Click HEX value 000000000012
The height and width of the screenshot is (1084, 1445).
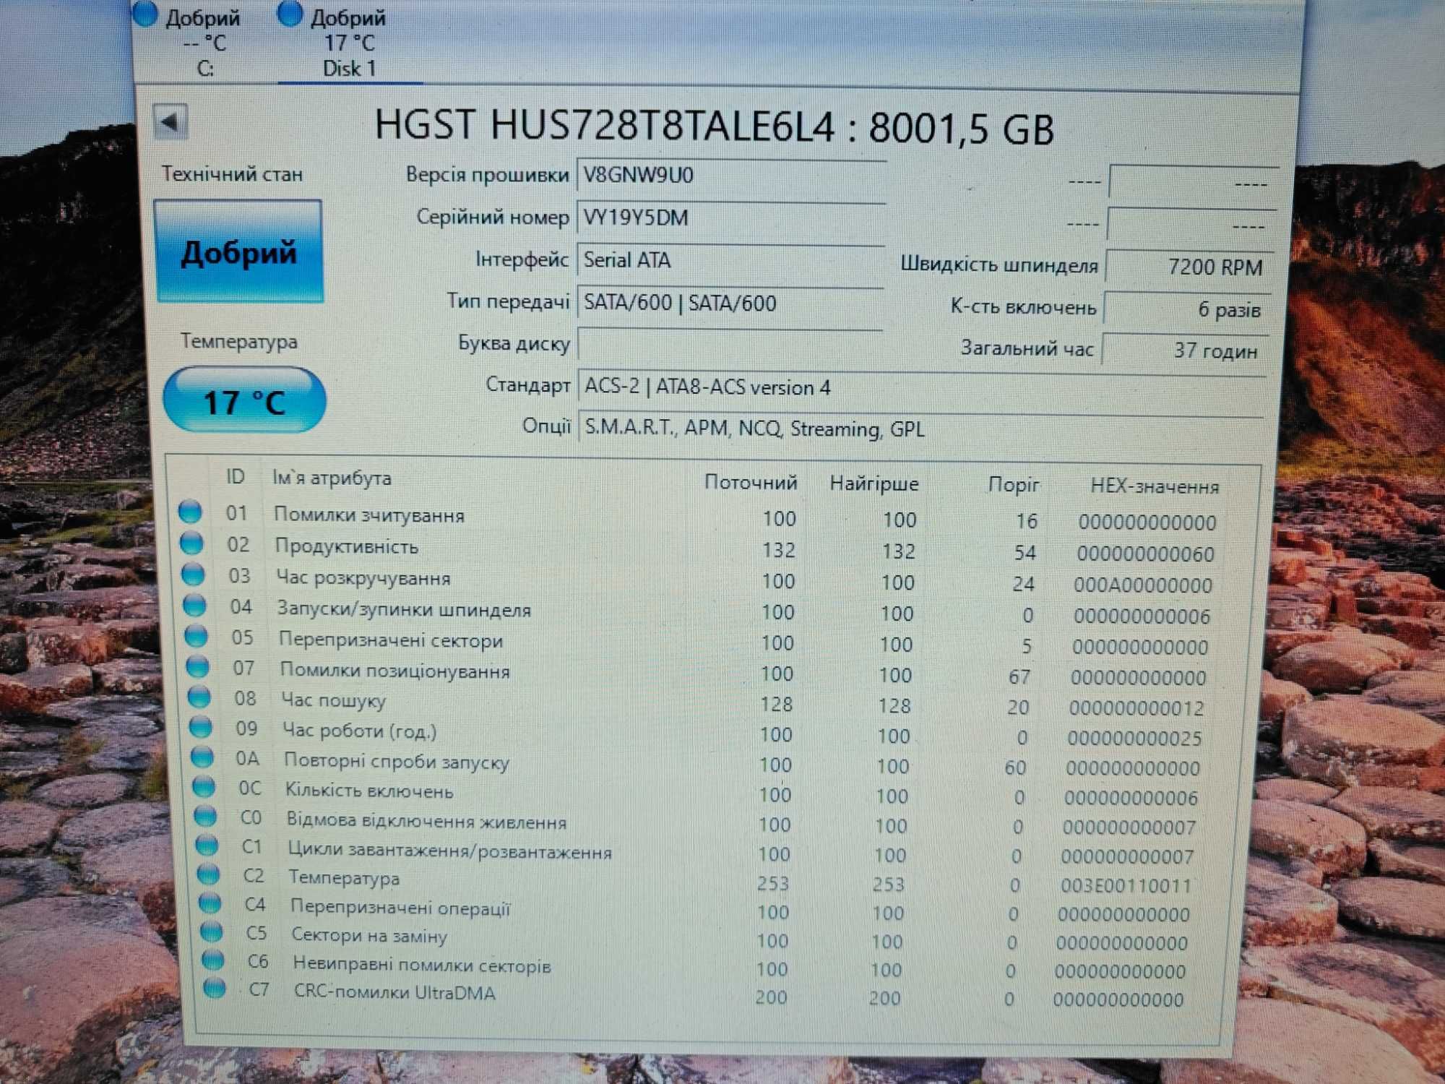(1136, 707)
